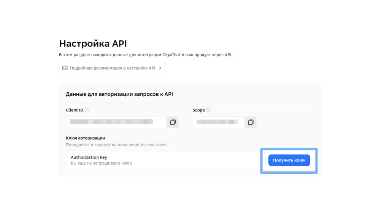
Task: Click "Вы ещё не запрашивали ключ" status text
Action: click(101, 163)
